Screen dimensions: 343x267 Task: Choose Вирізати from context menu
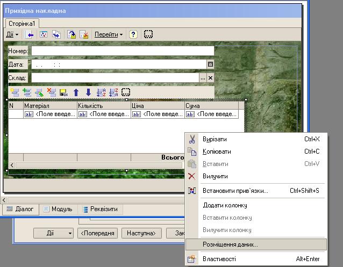click(x=256, y=139)
